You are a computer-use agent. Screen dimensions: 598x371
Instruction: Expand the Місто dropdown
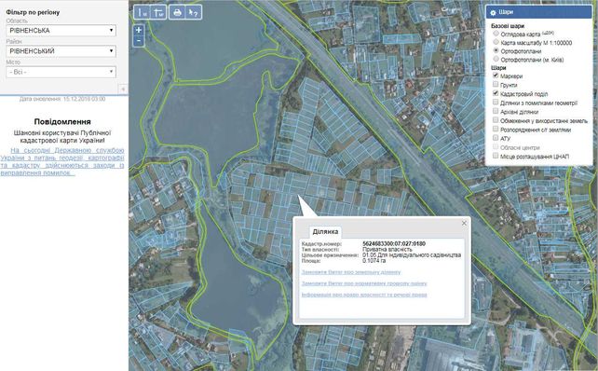(61, 72)
